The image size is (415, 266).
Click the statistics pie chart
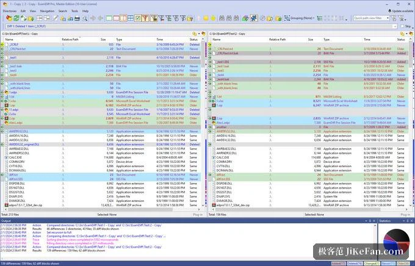[396, 242]
